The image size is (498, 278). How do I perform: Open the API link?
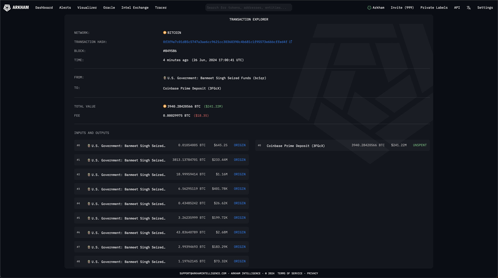457,7
